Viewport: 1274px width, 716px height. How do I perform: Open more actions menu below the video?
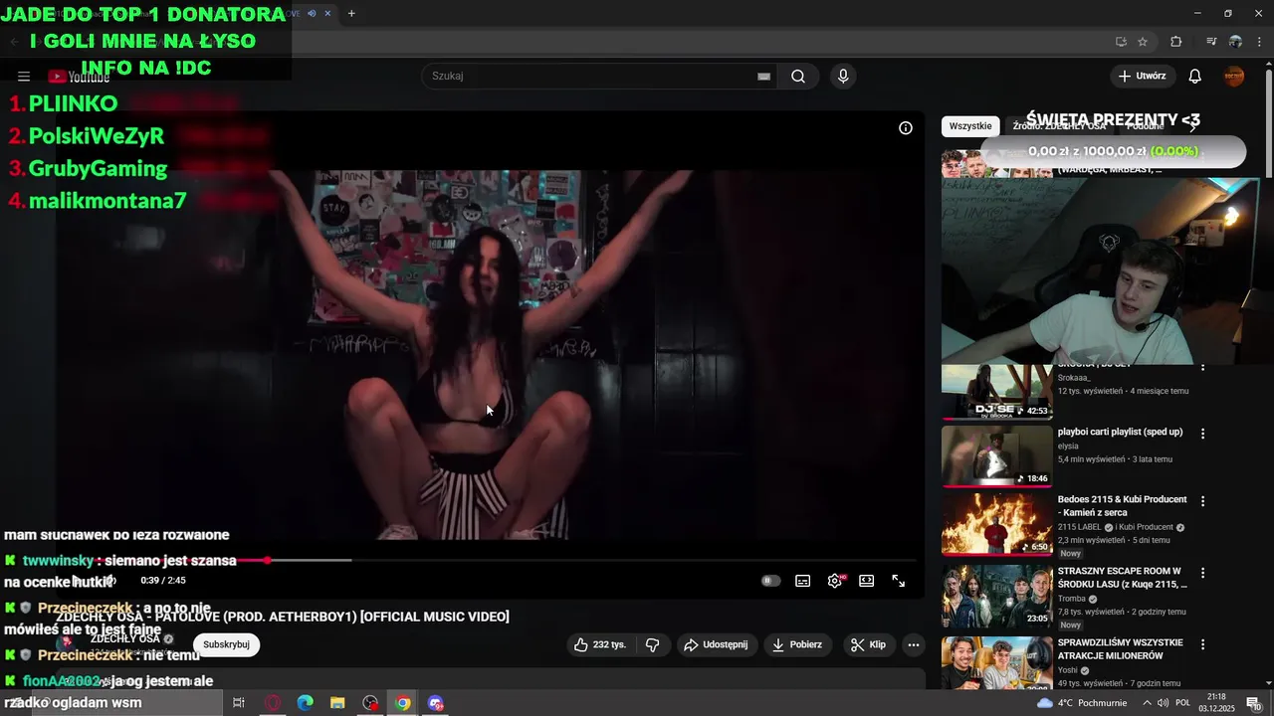pos(914,644)
